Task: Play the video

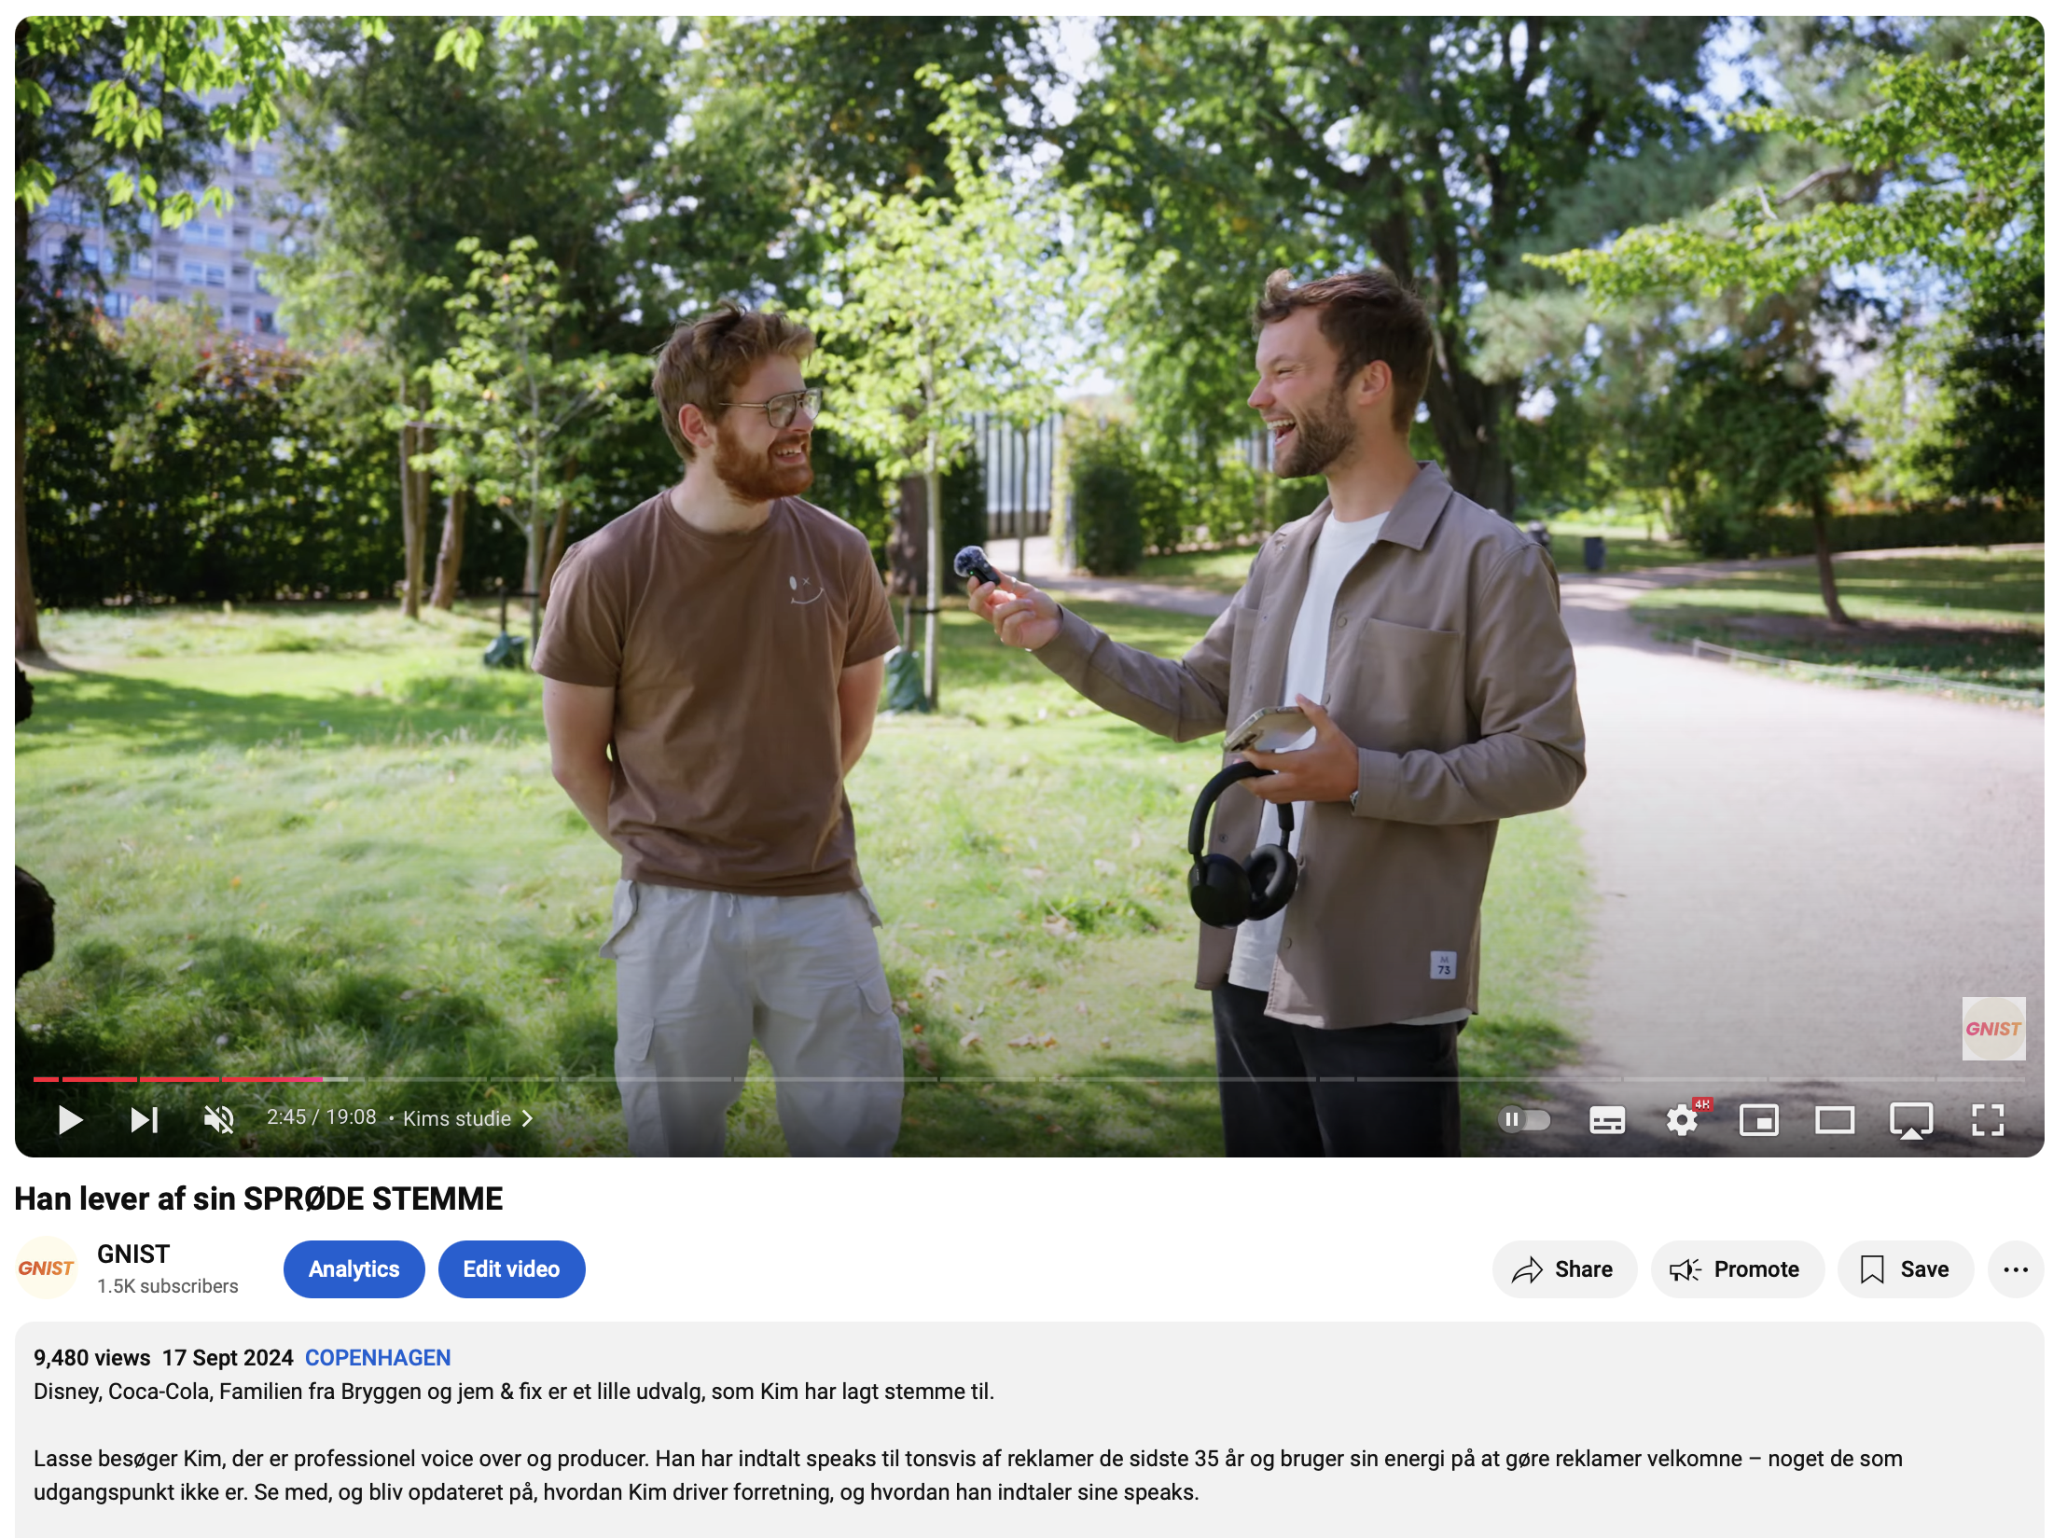Action: [x=70, y=1119]
